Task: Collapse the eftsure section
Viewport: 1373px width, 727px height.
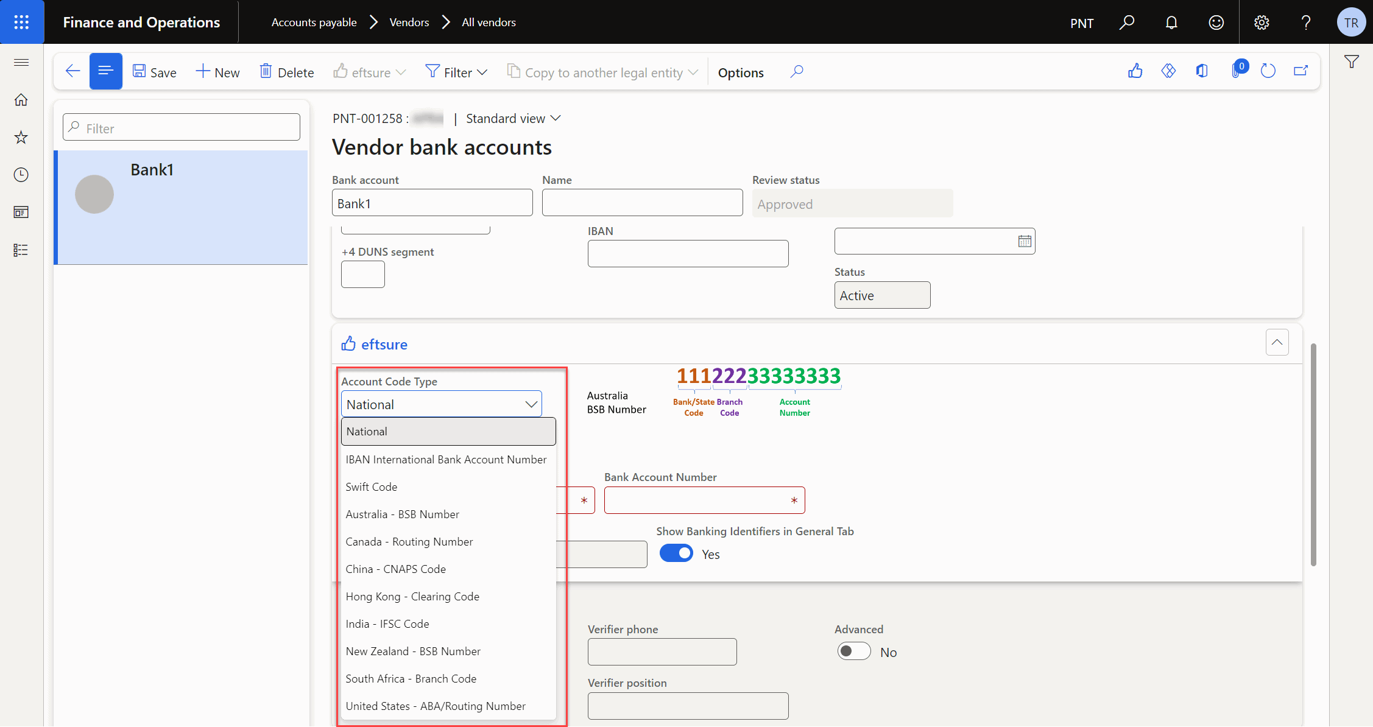Action: click(1277, 342)
